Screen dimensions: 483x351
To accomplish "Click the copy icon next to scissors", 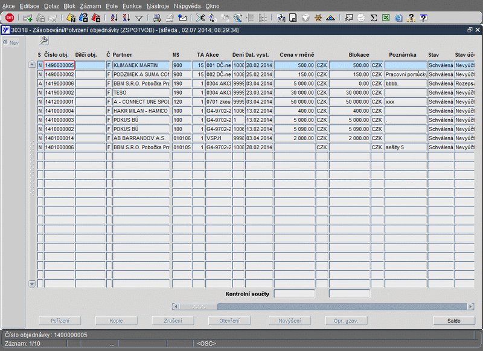I will click(x=213, y=18).
